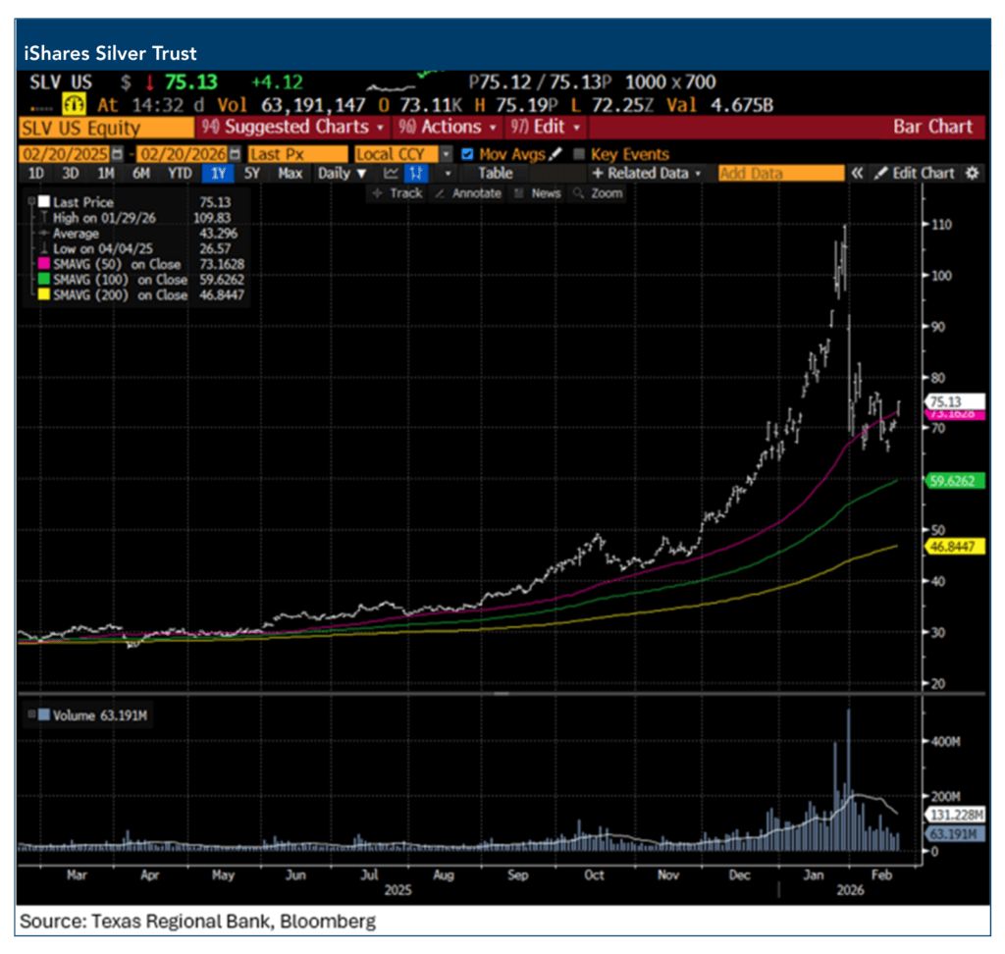Open calendar picker for start date 02/20/2025
This screenshot has width=1005, height=954.
[118, 154]
